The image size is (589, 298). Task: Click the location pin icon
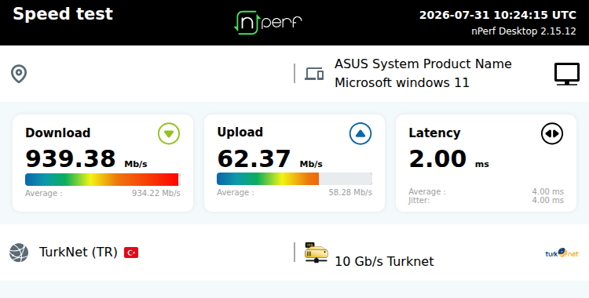pos(19,74)
